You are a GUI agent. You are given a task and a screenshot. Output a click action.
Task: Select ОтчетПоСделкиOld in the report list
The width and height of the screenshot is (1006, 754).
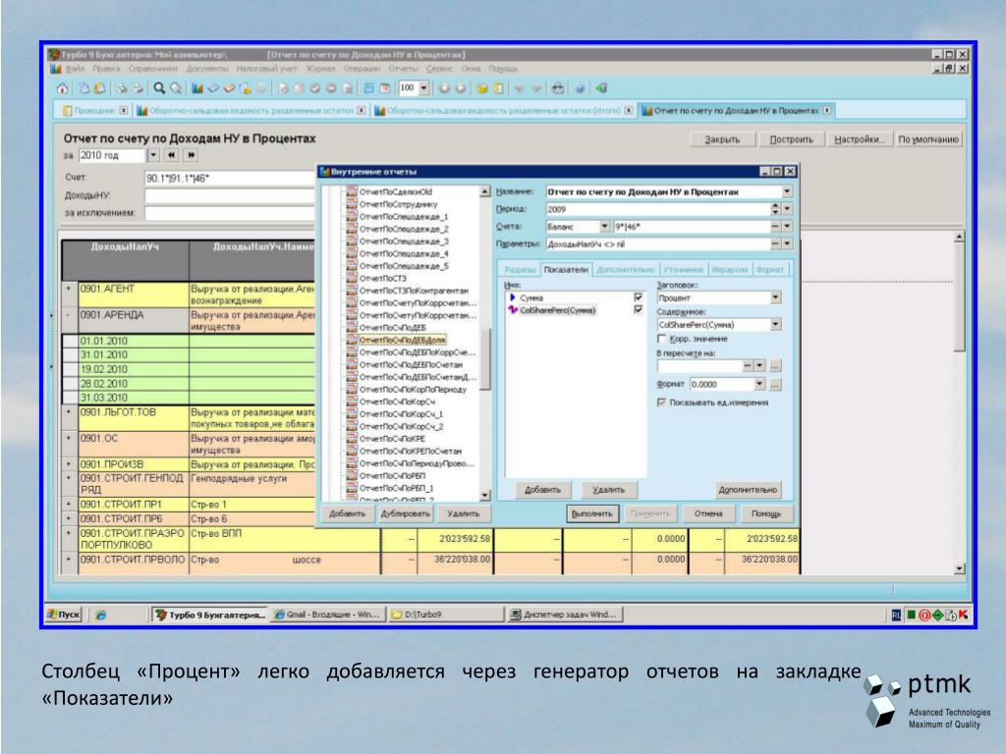click(395, 191)
